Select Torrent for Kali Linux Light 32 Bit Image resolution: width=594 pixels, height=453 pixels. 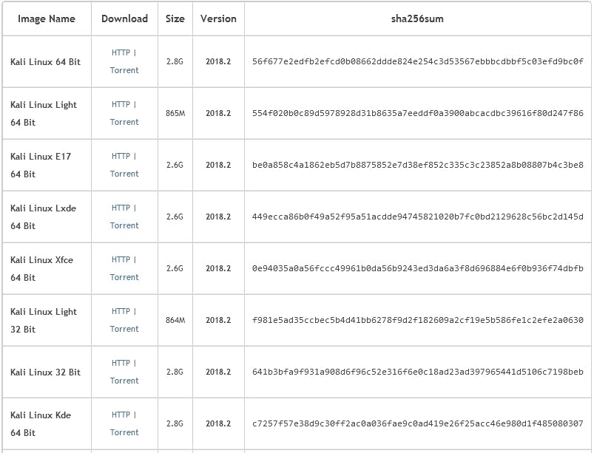click(x=124, y=330)
